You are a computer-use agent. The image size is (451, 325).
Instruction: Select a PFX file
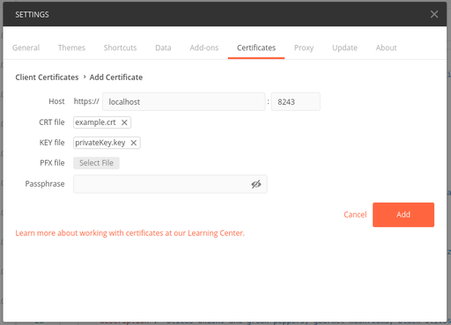click(96, 163)
